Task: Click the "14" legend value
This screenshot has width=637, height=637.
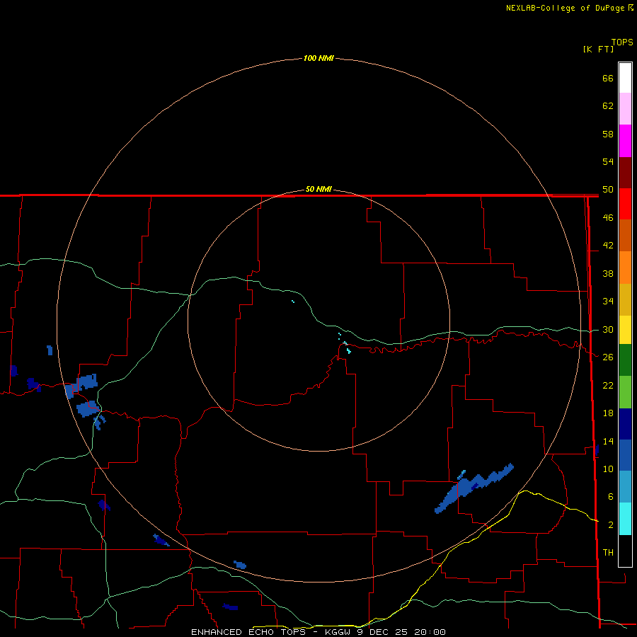Action: click(608, 441)
